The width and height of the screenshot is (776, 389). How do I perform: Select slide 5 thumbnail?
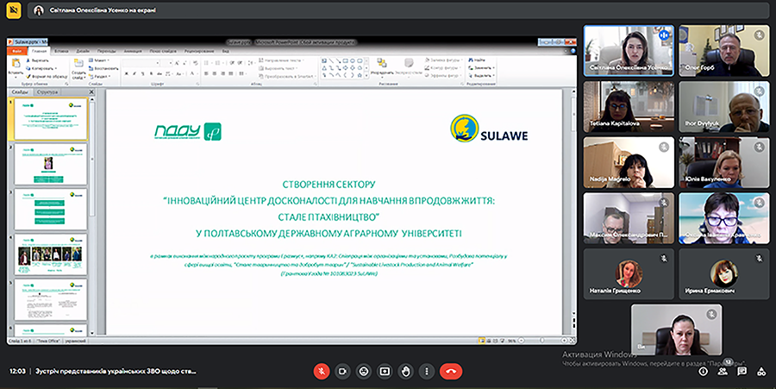(x=51, y=300)
